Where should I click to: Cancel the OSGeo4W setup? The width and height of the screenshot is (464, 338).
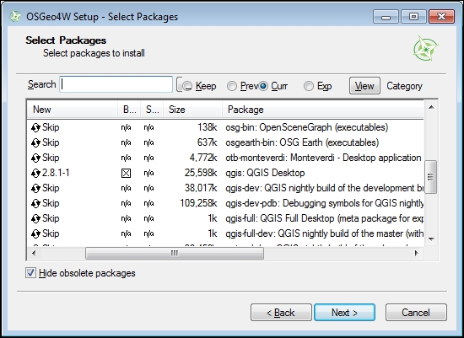pyautogui.click(x=416, y=312)
